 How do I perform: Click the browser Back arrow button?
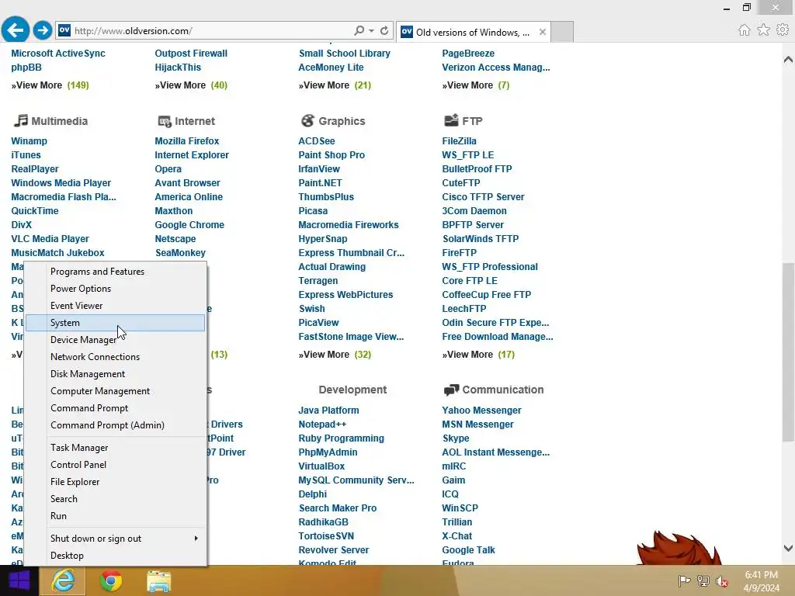16,30
